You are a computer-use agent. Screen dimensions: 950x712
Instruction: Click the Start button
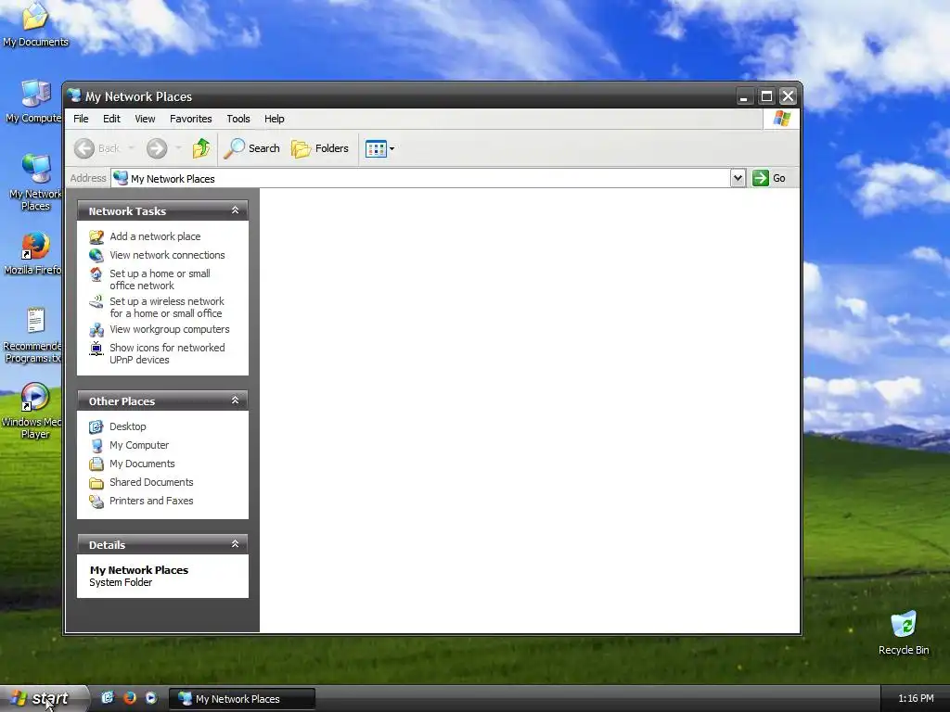[x=44, y=698]
